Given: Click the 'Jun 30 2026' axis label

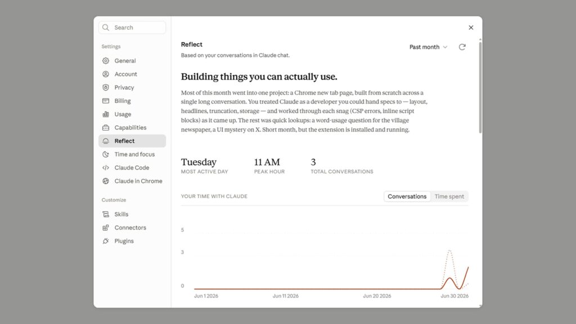Looking at the screenshot, I should point(454,296).
